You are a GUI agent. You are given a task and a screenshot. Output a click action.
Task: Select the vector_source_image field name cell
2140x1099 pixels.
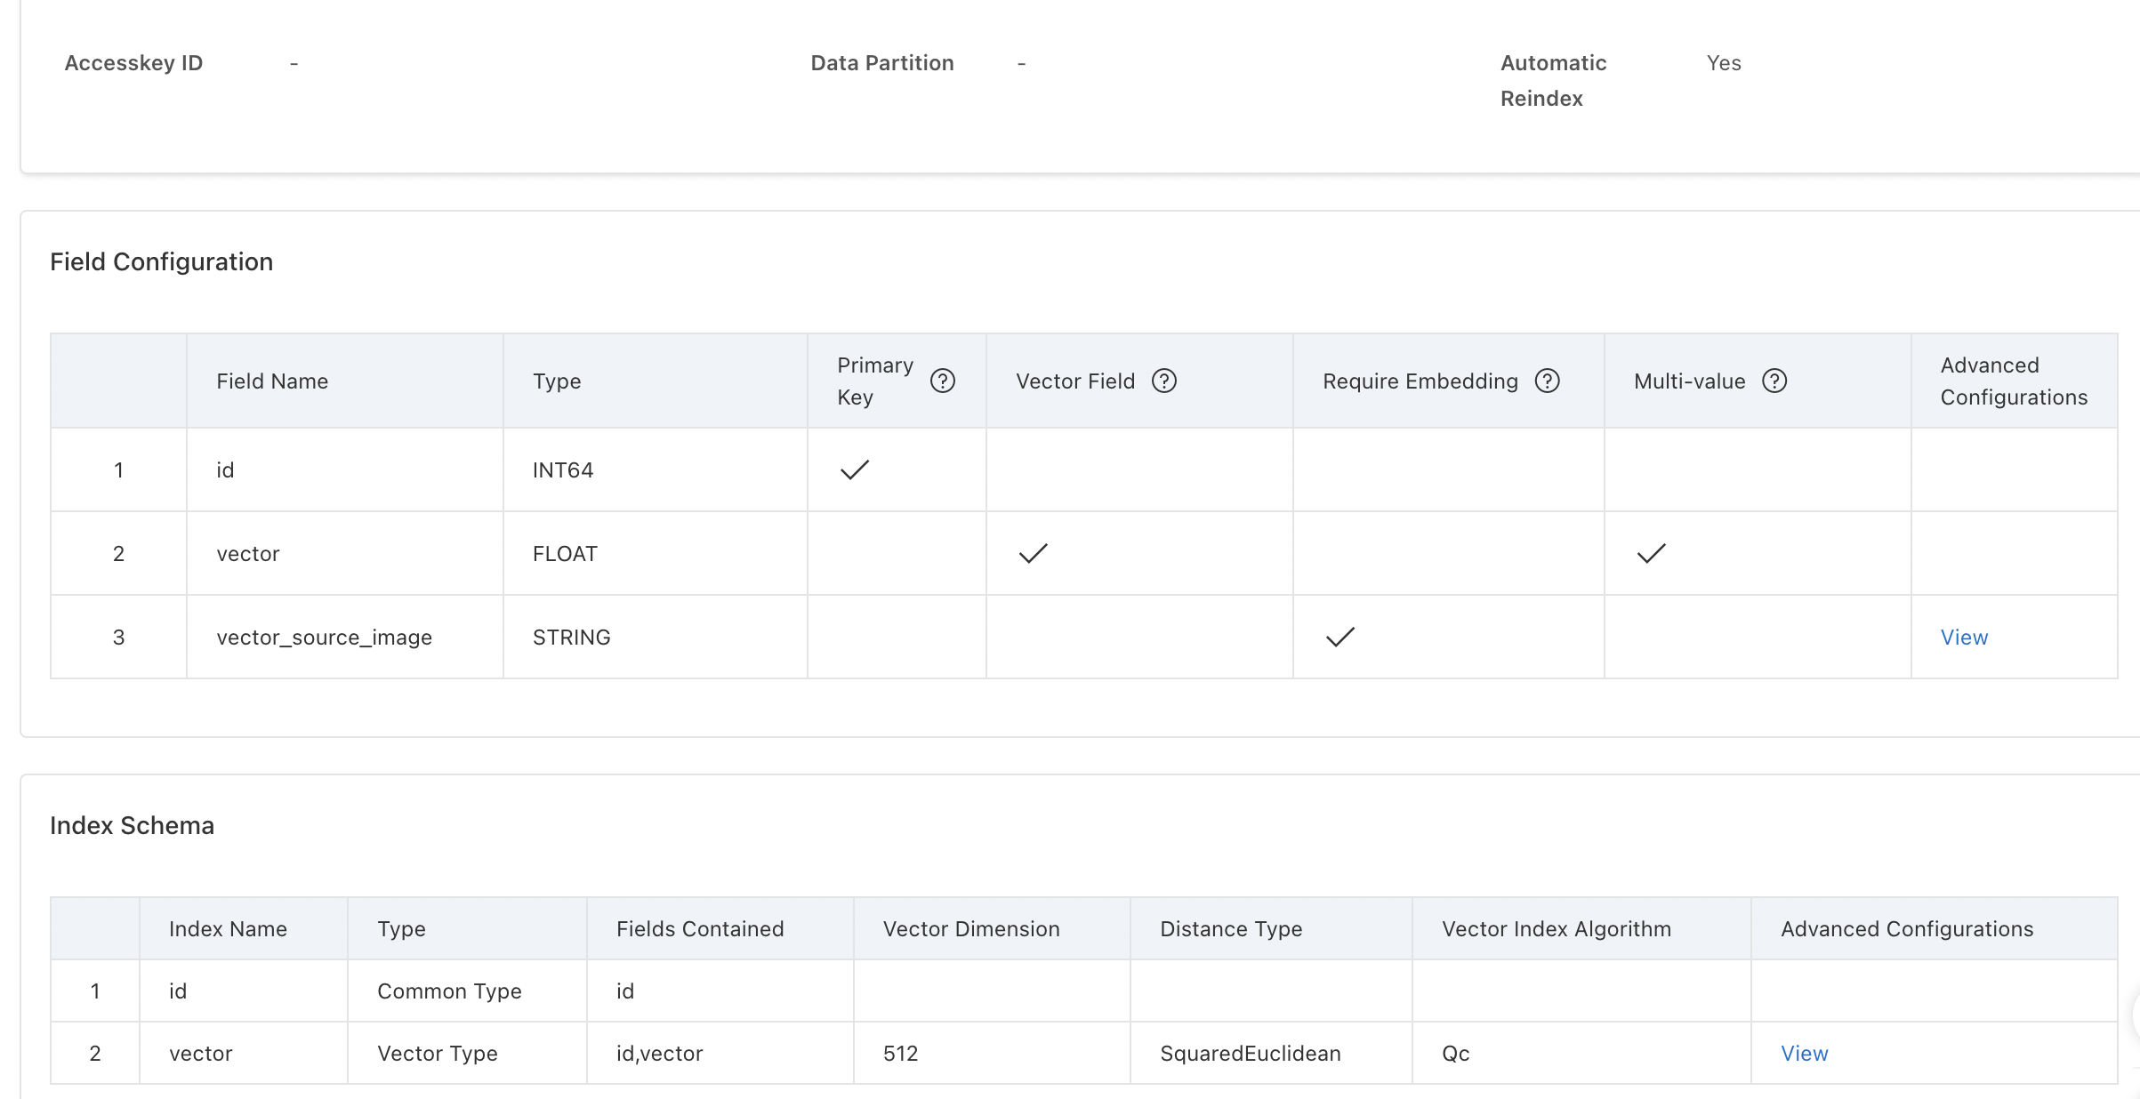click(x=324, y=638)
